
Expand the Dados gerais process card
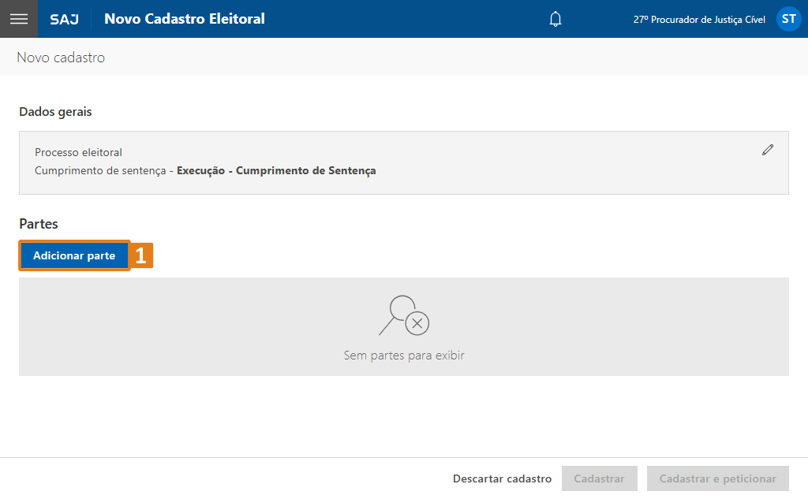tap(404, 162)
